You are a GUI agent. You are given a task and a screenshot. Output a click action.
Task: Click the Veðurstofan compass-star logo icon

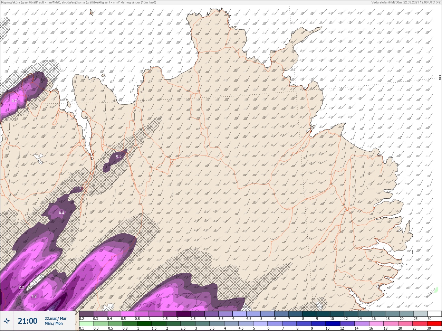(x=6, y=321)
